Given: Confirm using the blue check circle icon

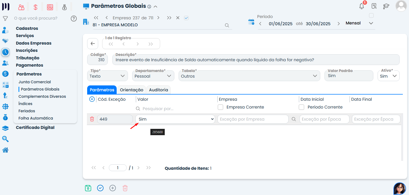Looking at the screenshot, I should point(100,188).
